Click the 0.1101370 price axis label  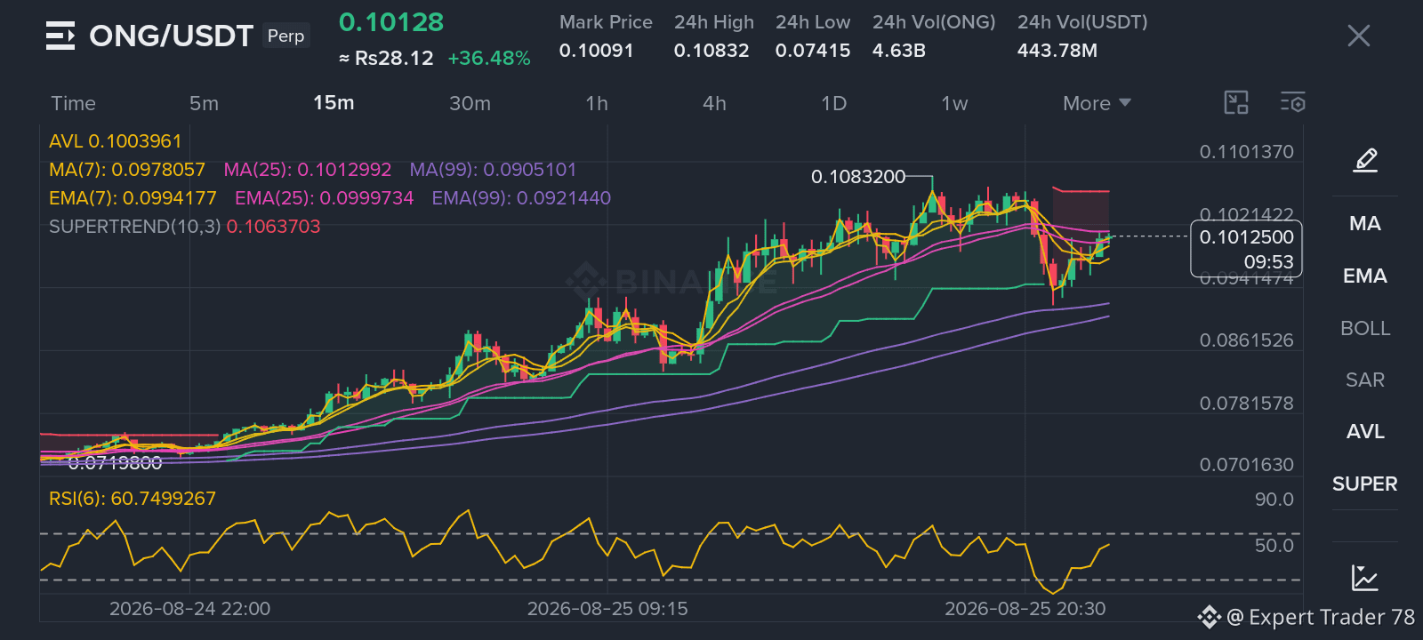pos(1246,152)
